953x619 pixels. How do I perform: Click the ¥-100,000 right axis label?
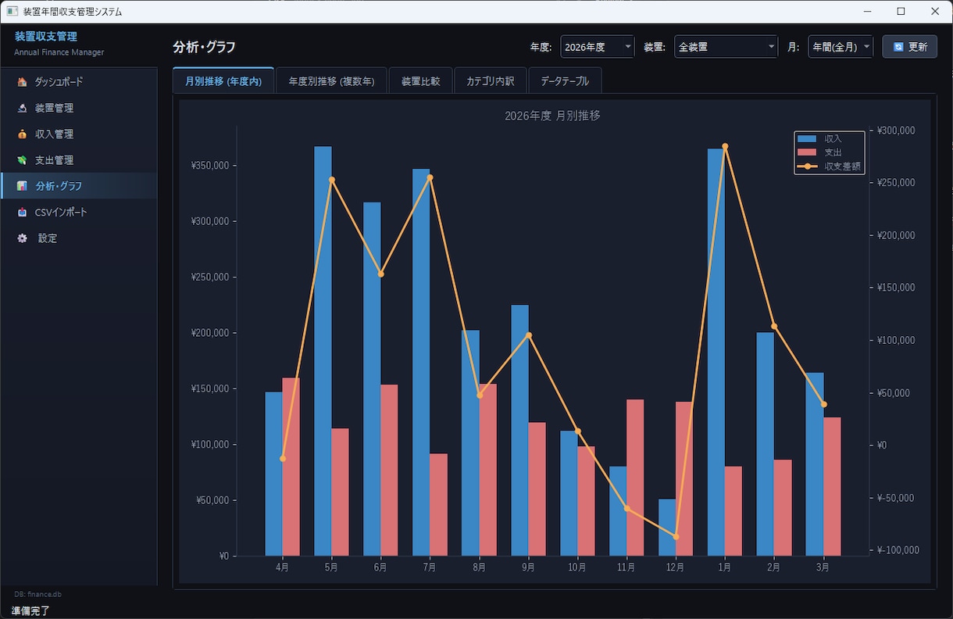898,550
